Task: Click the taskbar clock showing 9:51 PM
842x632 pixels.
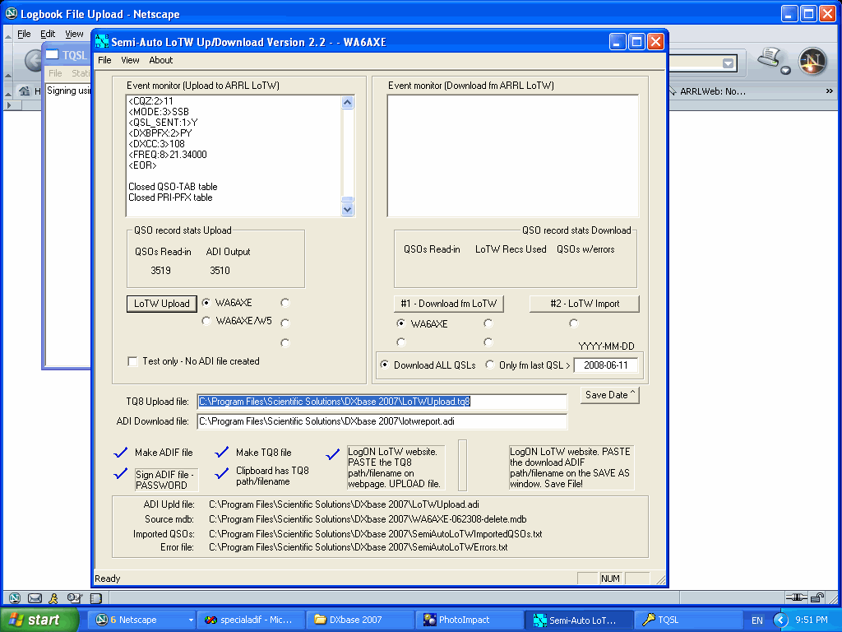Action: 812,620
